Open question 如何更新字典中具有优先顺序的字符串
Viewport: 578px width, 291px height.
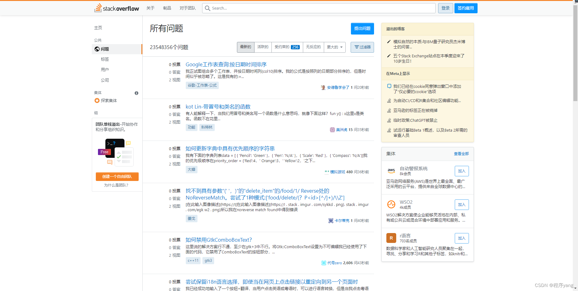tap(230, 149)
